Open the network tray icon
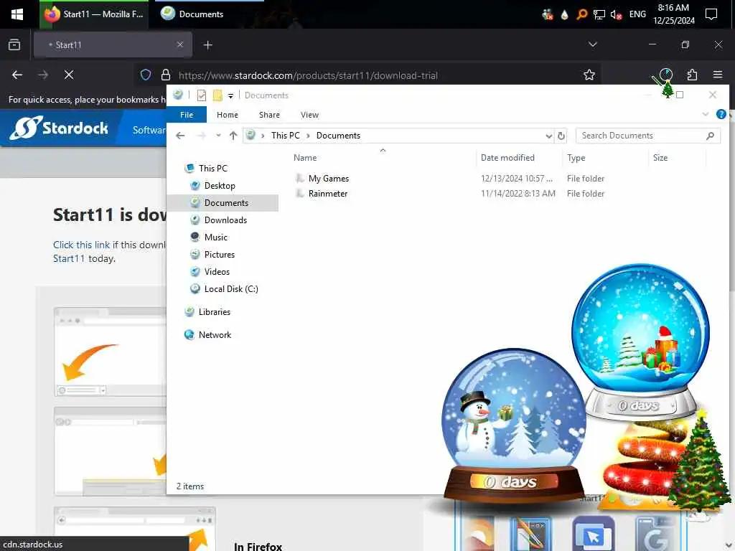 click(599, 14)
